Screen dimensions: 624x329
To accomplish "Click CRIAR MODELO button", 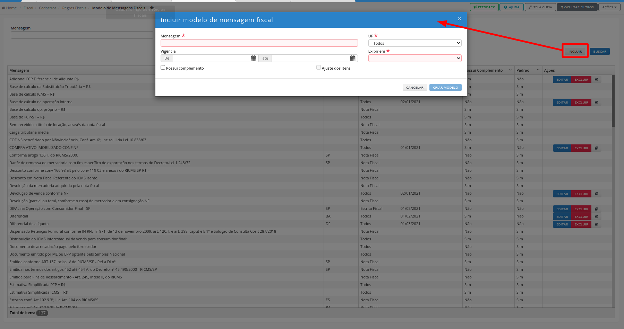I will point(445,88).
